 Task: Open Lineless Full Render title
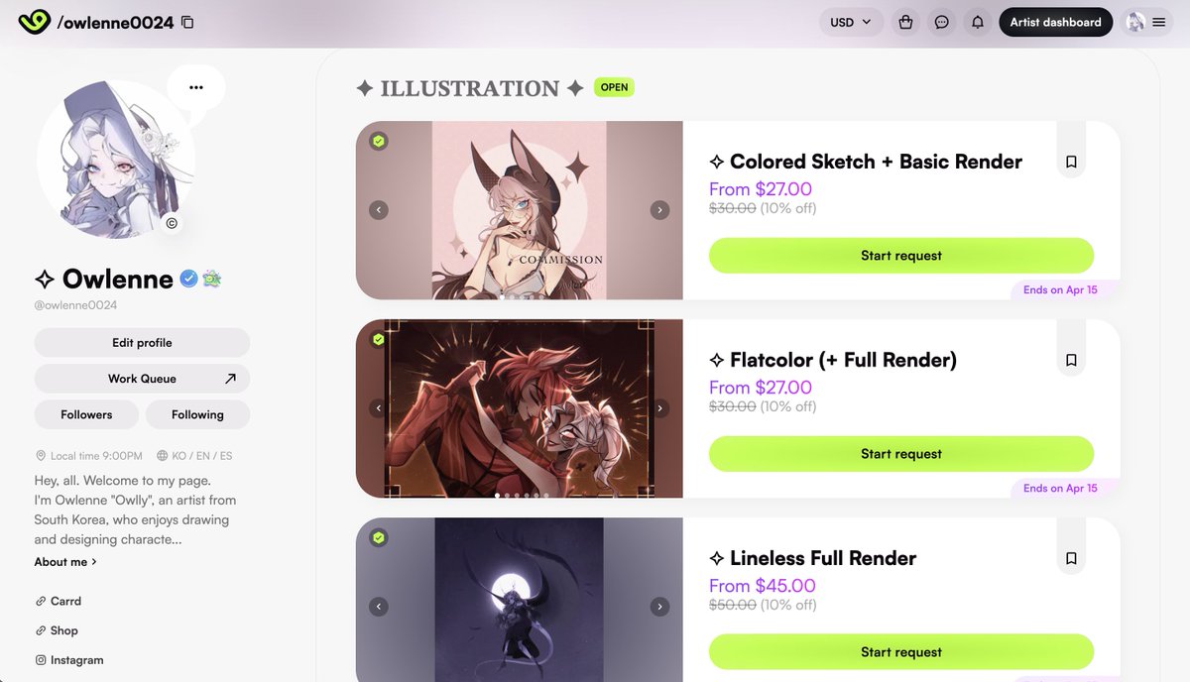[813, 558]
